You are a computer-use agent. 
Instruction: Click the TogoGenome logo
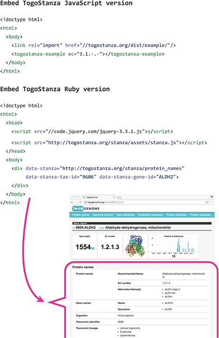[86, 209]
